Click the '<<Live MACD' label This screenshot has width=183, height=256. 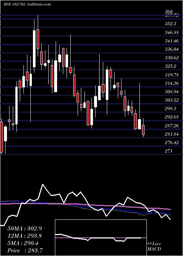click(154, 246)
